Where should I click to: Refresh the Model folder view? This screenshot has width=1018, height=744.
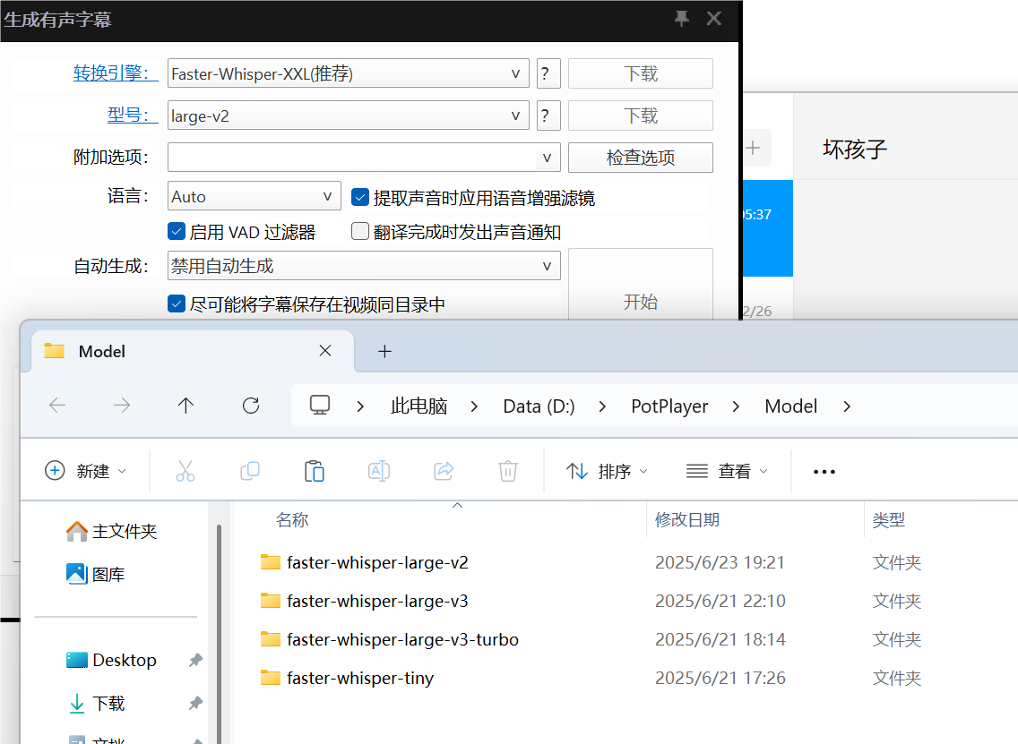point(251,406)
